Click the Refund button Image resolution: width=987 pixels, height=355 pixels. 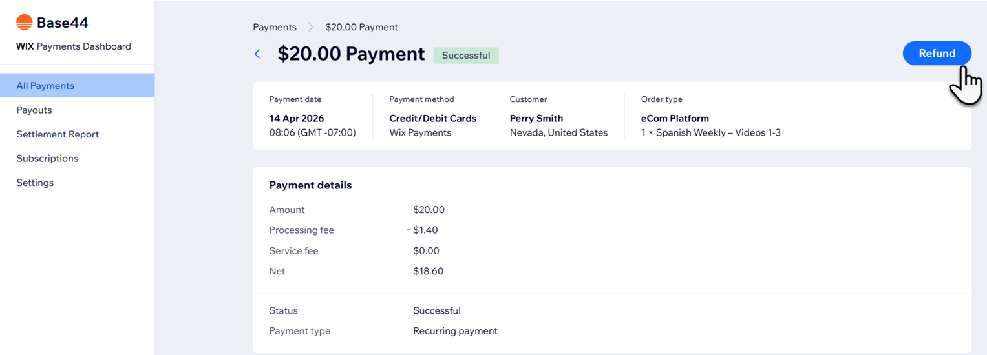[x=936, y=54]
